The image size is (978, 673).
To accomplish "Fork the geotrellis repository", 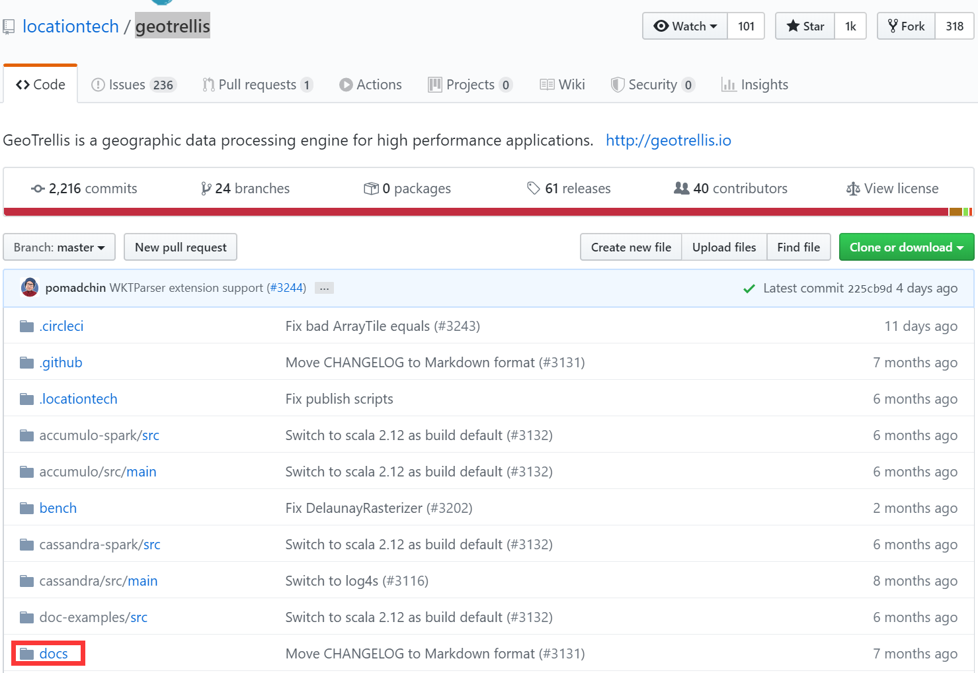I will [x=906, y=26].
